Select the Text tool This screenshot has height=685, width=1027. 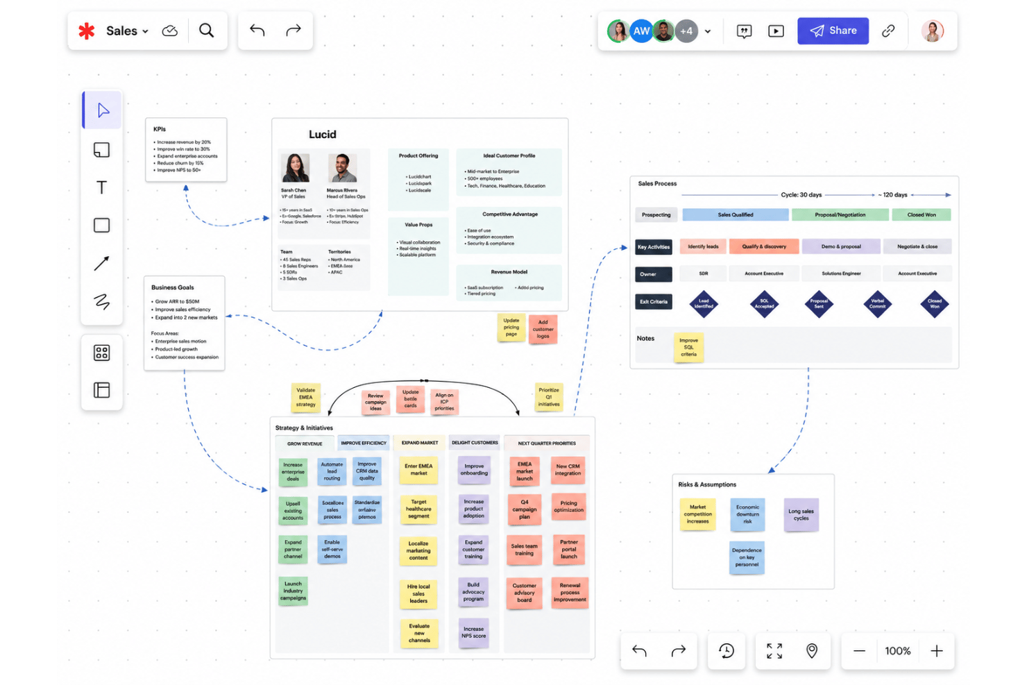pos(102,187)
